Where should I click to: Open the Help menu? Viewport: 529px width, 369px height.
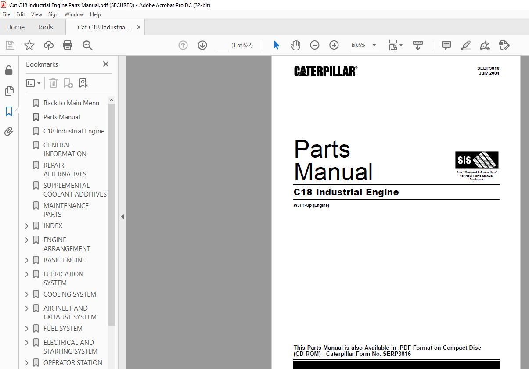(95, 14)
